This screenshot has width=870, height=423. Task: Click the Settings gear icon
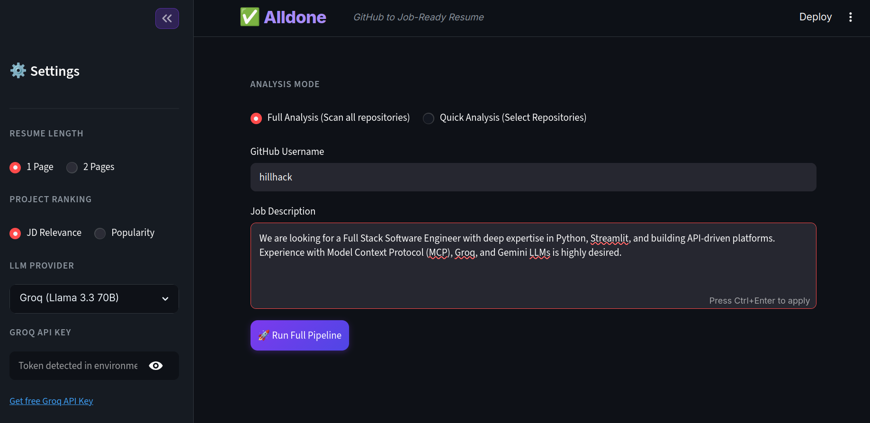coord(18,71)
